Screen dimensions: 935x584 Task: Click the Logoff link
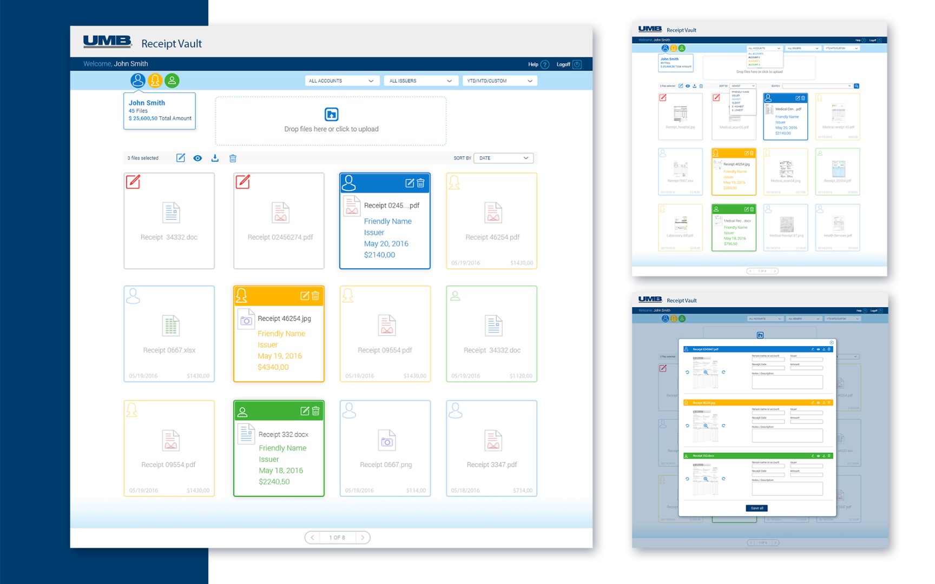pyautogui.click(x=563, y=64)
